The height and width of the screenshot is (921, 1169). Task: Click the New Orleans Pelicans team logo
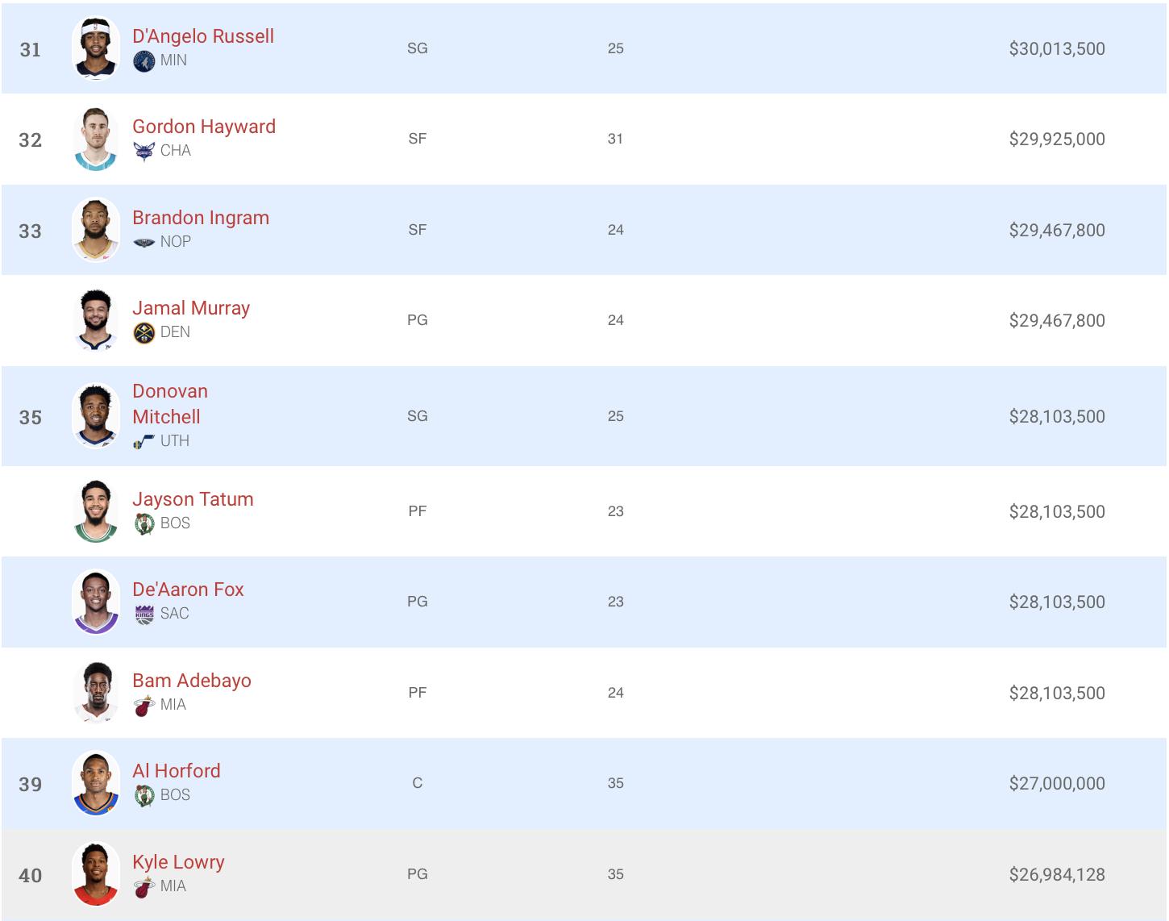[x=144, y=242]
